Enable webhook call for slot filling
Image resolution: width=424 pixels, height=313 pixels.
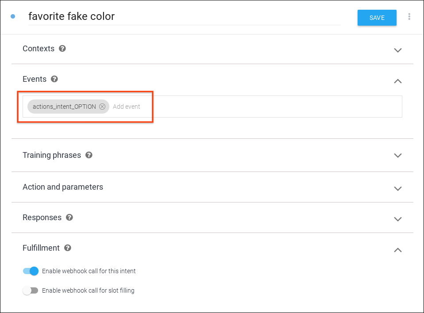click(31, 290)
